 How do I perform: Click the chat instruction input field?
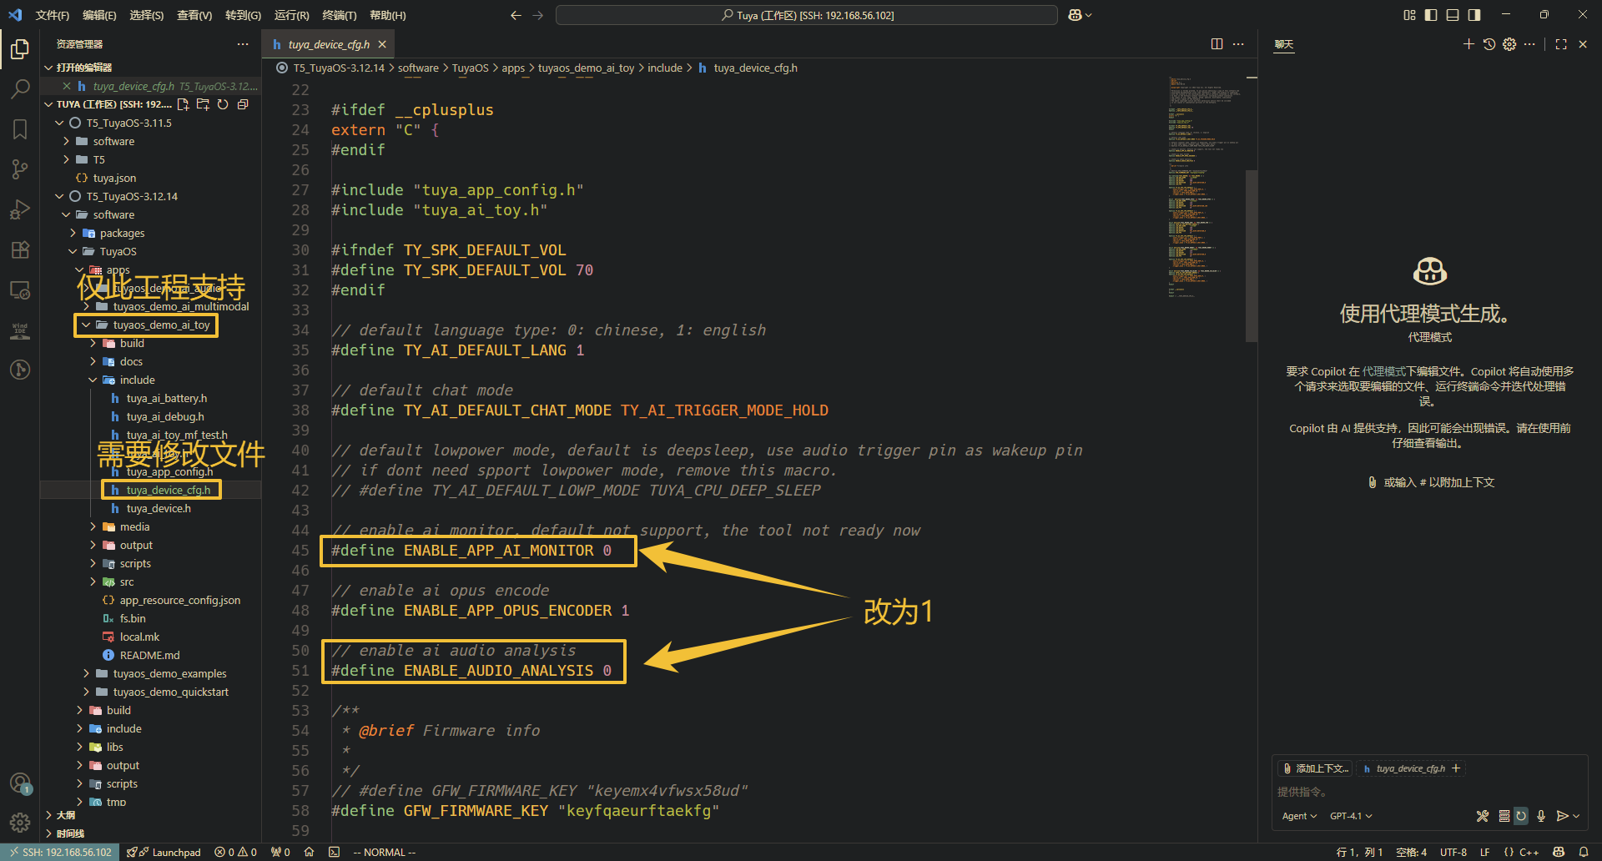(1429, 792)
